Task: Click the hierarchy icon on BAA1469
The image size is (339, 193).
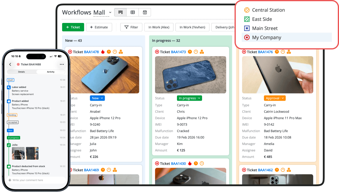Action: tap(115, 170)
